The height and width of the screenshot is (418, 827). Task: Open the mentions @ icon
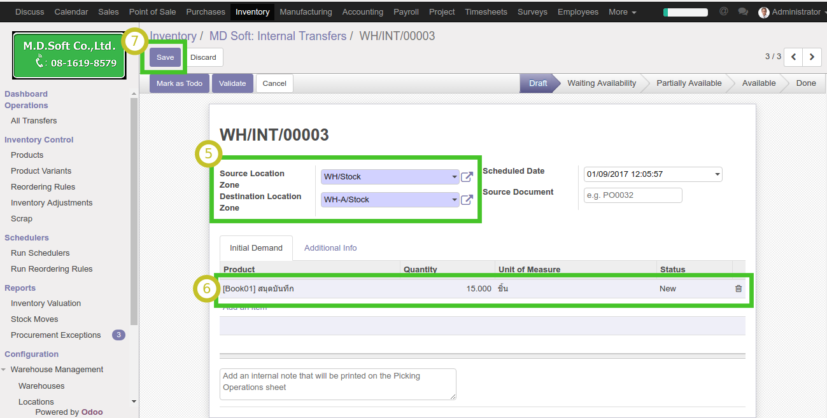723,11
